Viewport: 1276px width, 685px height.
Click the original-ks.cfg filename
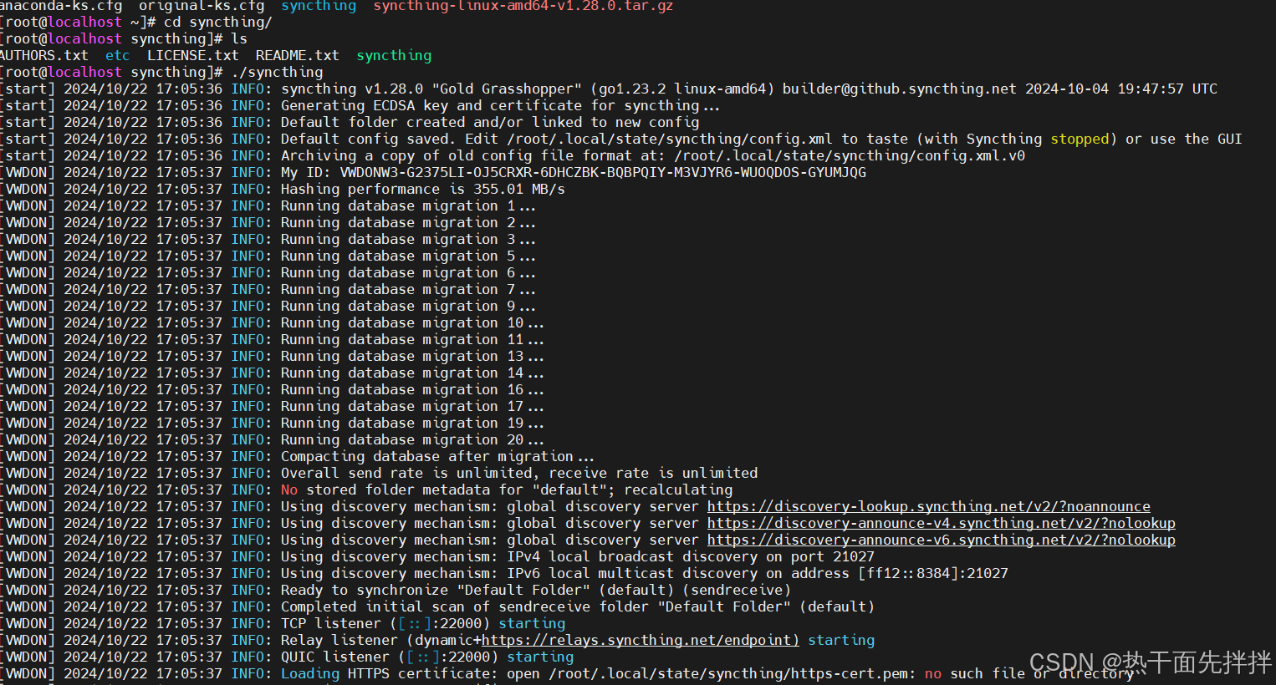[x=197, y=7]
